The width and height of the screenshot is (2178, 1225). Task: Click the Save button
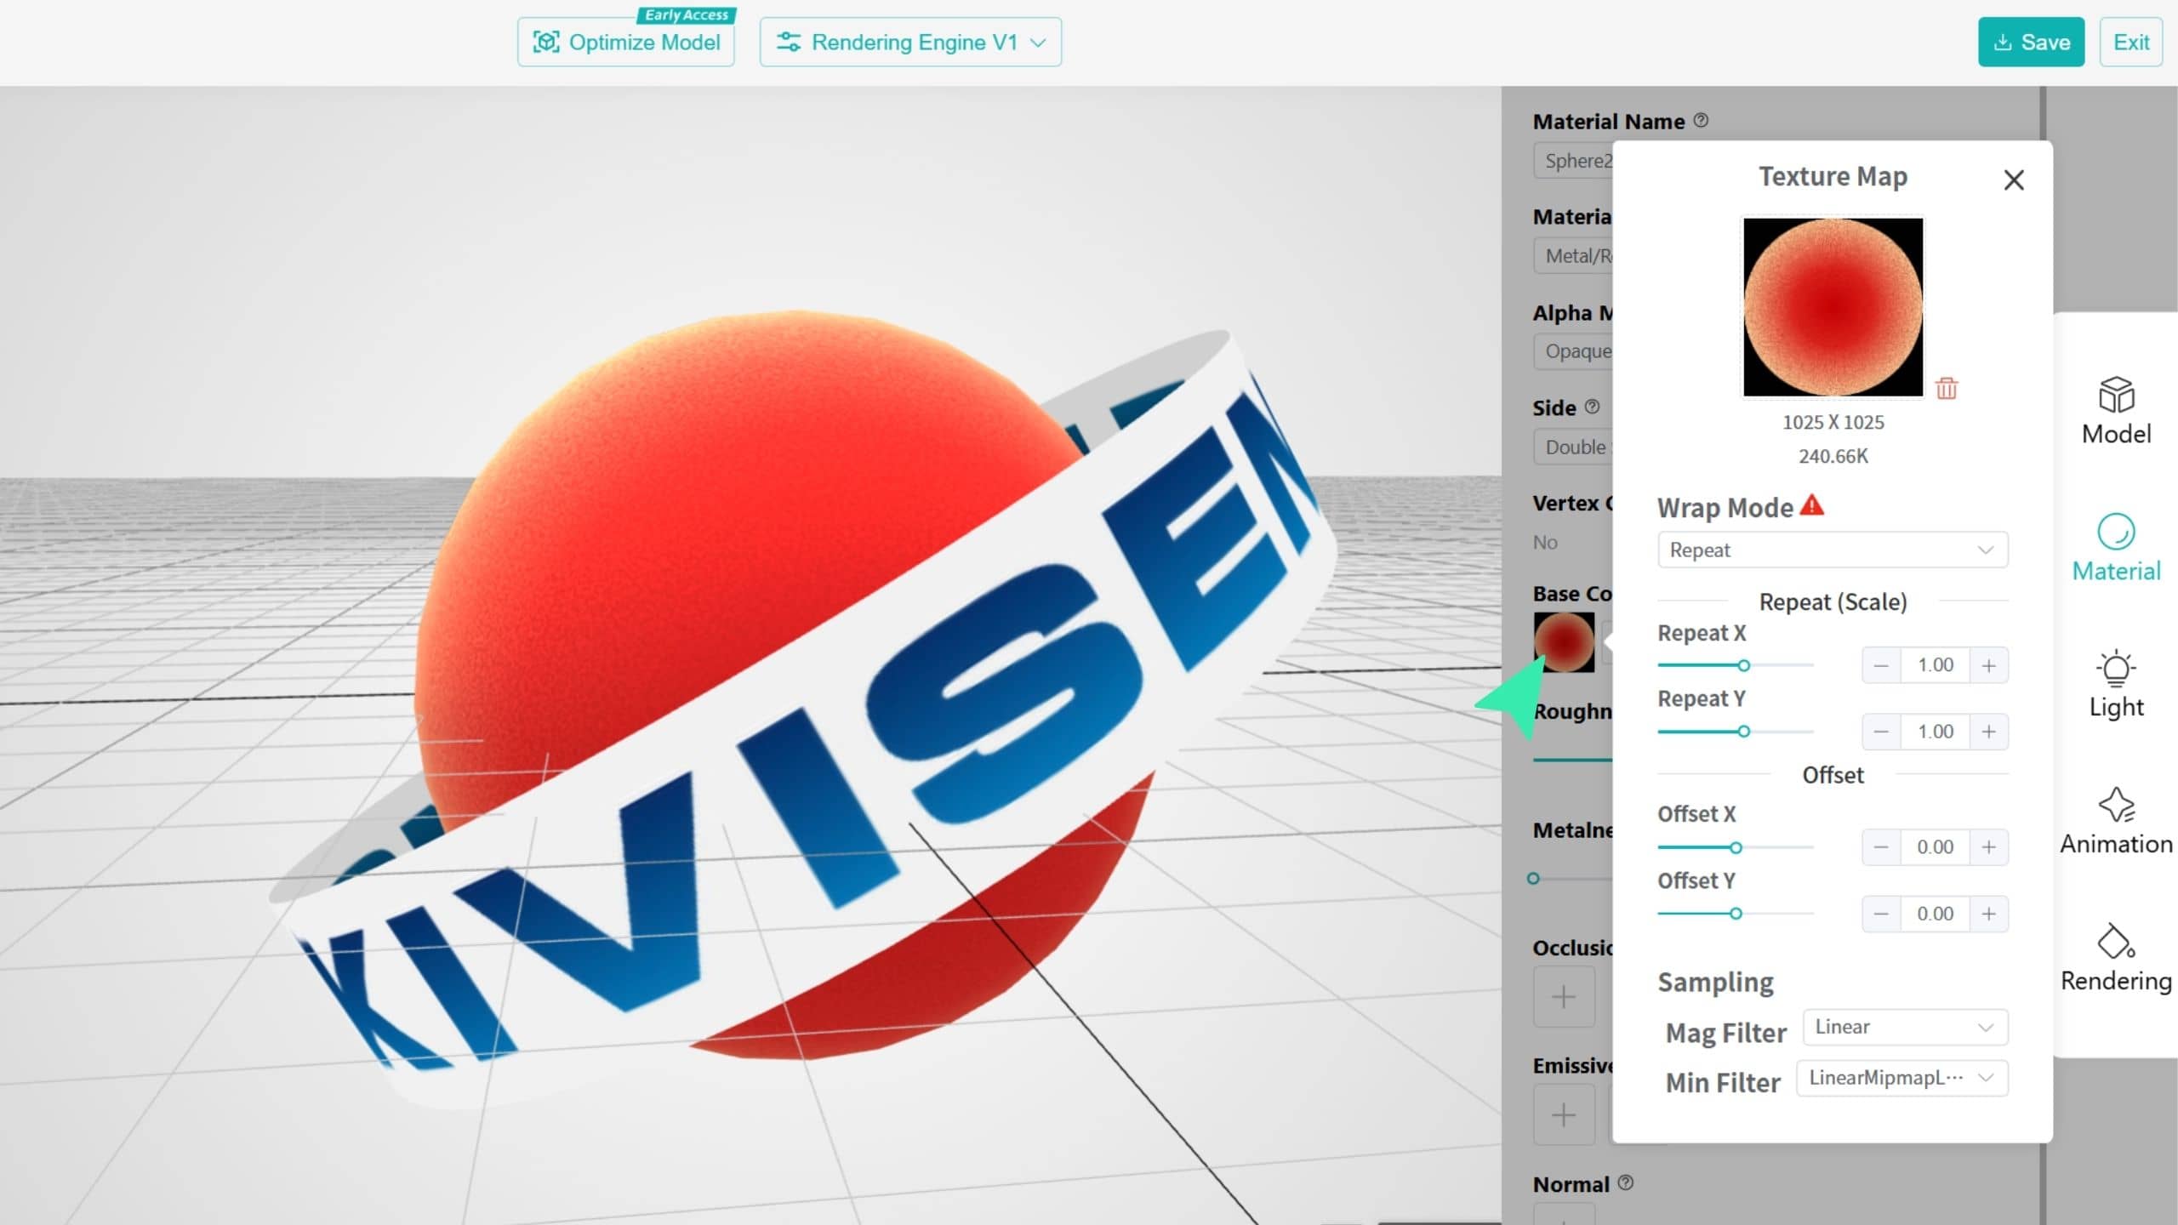[x=2031, y=42]
